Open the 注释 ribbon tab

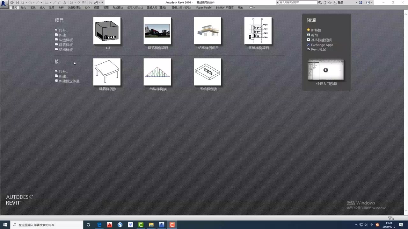coord(52,7)
